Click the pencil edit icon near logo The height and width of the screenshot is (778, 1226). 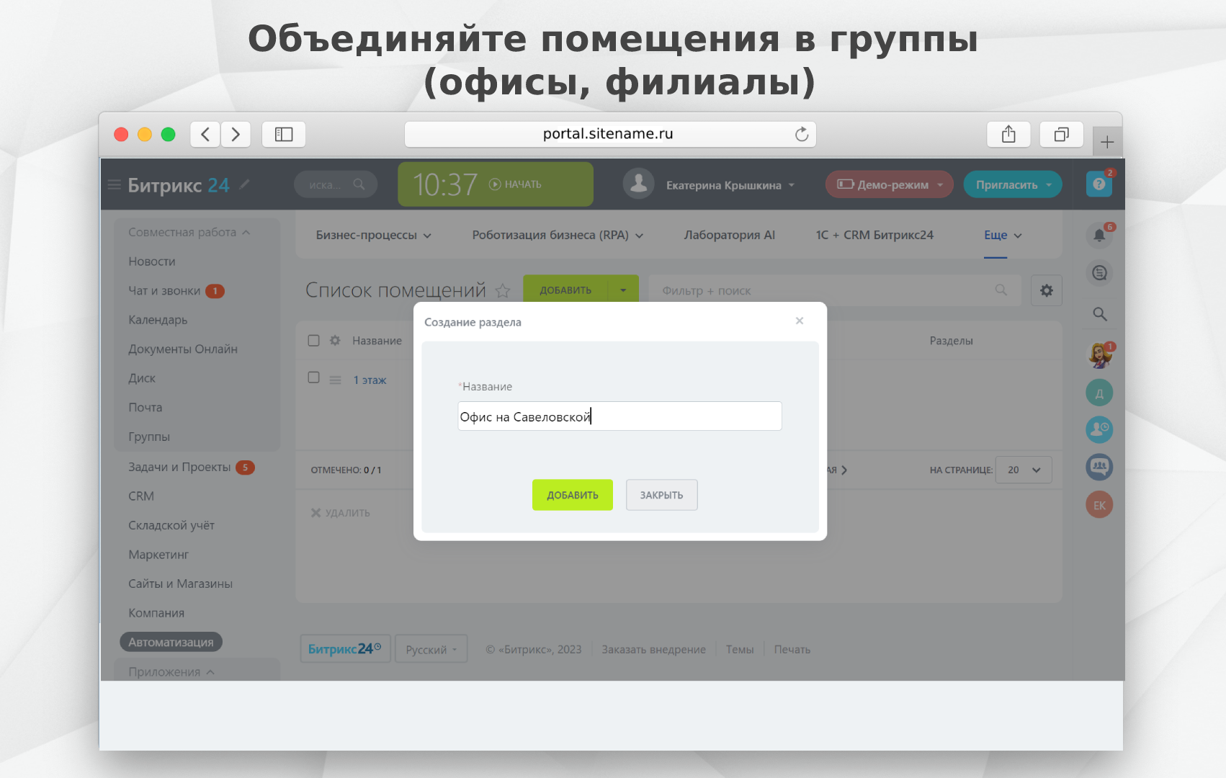coord(245,184)
